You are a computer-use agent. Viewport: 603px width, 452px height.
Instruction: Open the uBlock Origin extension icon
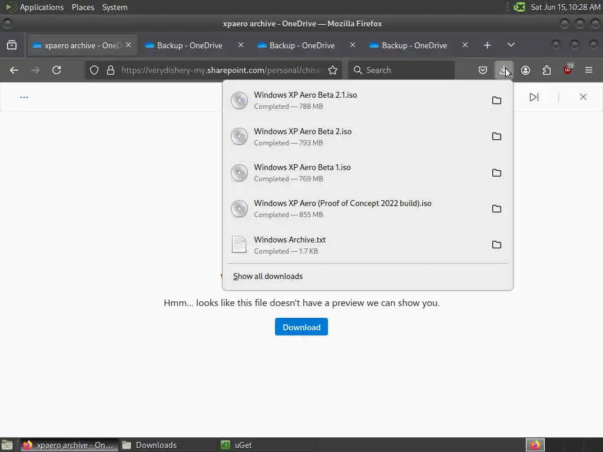point(568,69)
